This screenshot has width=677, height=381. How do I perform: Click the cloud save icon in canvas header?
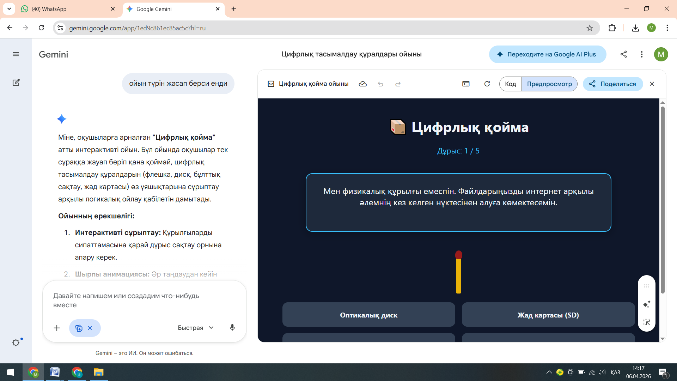tap(363, 84)
